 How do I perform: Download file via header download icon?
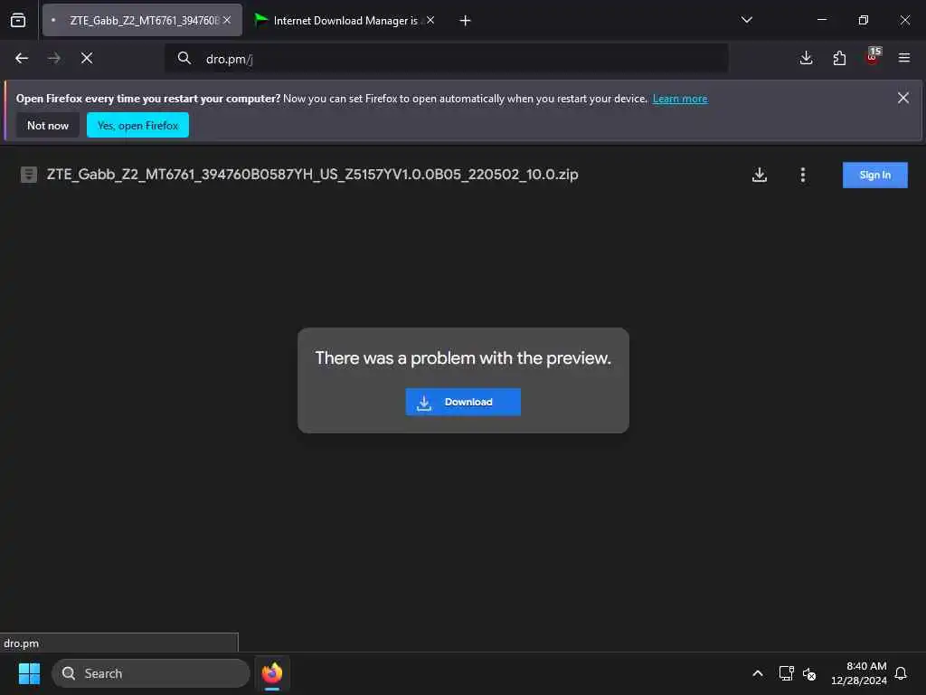760,175
